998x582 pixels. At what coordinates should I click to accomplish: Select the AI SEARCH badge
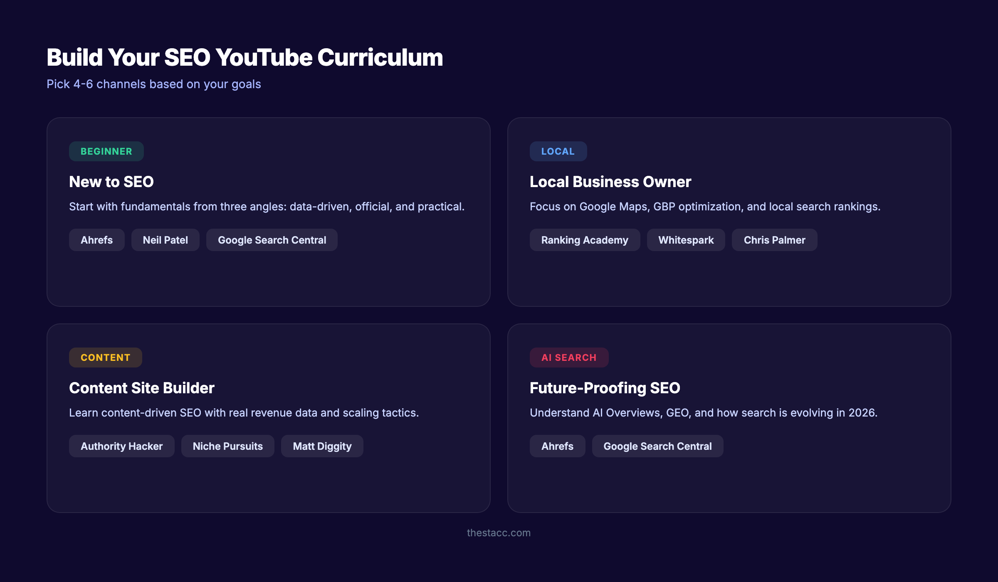(x=569, y=357)
